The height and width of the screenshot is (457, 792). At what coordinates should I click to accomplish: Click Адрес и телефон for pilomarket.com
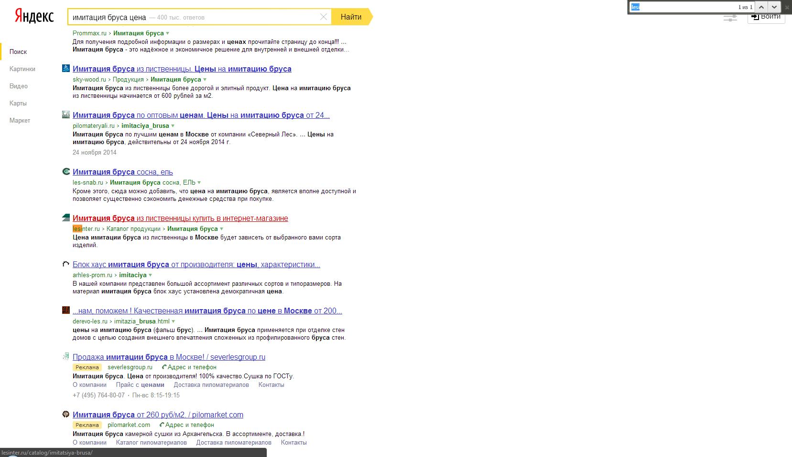(x=189, y=425)
